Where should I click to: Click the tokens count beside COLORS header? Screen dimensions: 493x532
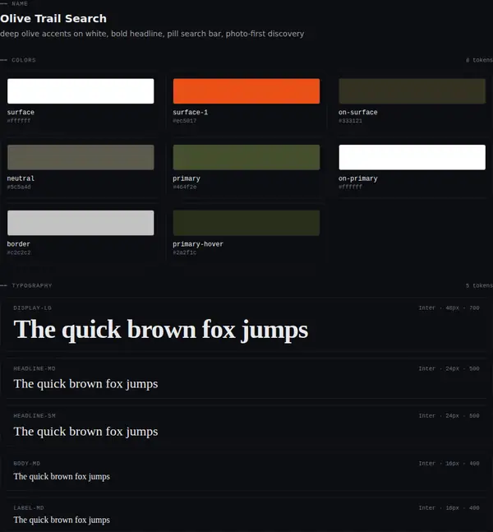pos(479,60)
